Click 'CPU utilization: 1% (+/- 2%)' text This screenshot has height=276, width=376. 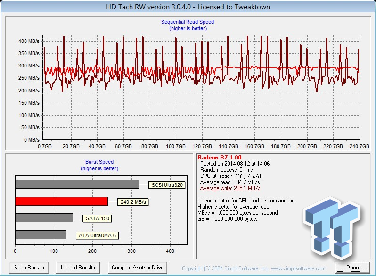tap(230, 176)
